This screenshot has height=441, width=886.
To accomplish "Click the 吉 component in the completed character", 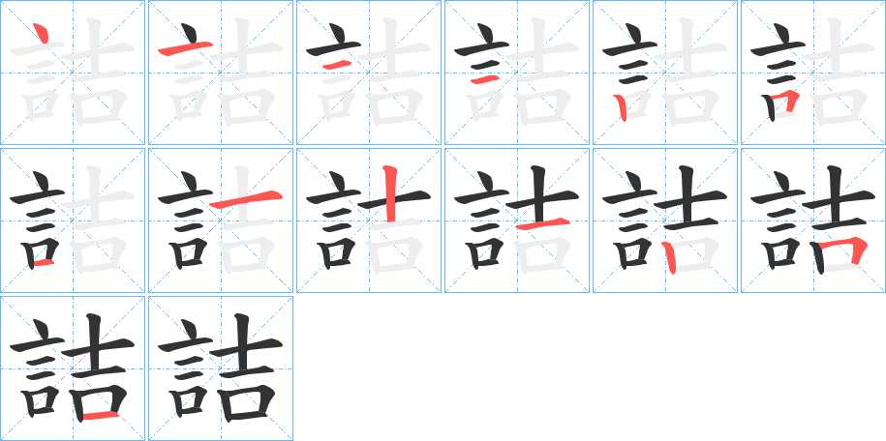I will [x=247, y=367].
